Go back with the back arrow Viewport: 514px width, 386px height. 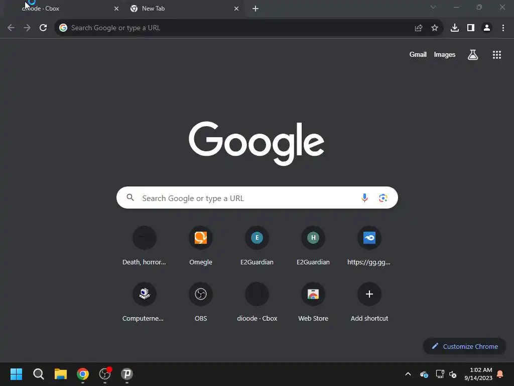pyautogui.click(x=11, y=28)
